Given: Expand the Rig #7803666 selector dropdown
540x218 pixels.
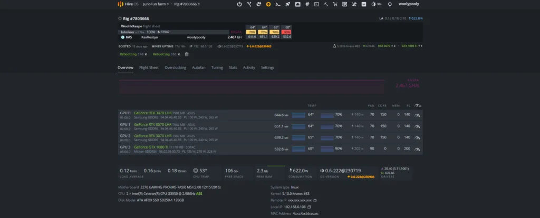Looking at the screenshot, I should pyautogui.click(x=187, y=4).
